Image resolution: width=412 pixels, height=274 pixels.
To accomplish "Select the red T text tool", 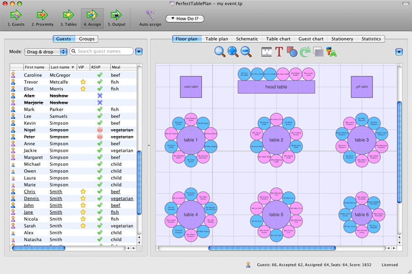I will tap(279, 52).
